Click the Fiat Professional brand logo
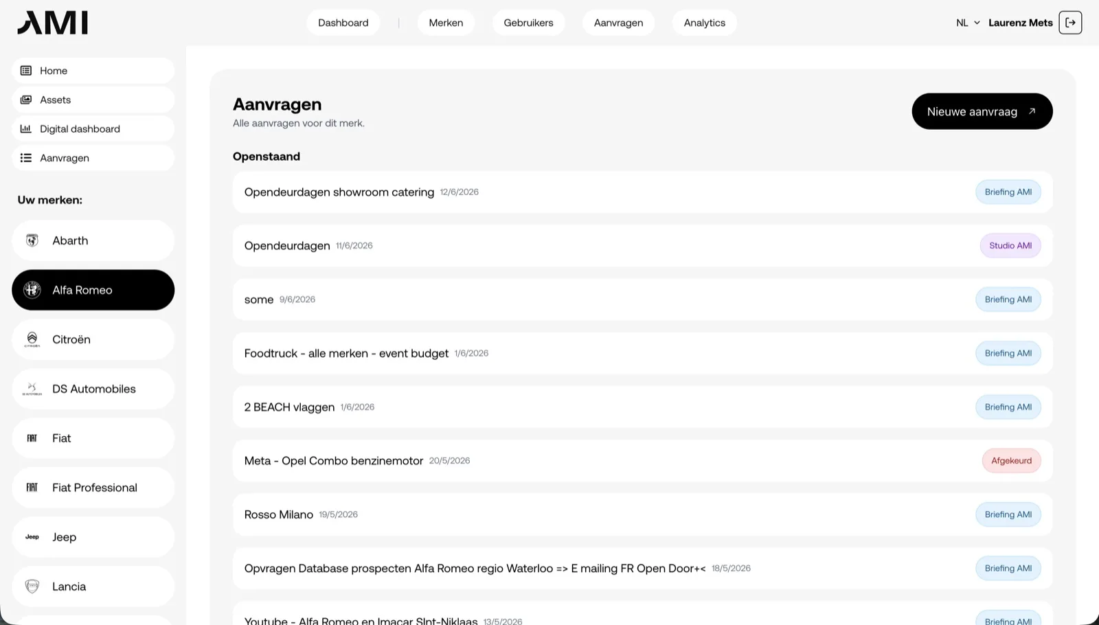Image resolution: width=1099 pixels, height=625 pixels. coord(32,488)
